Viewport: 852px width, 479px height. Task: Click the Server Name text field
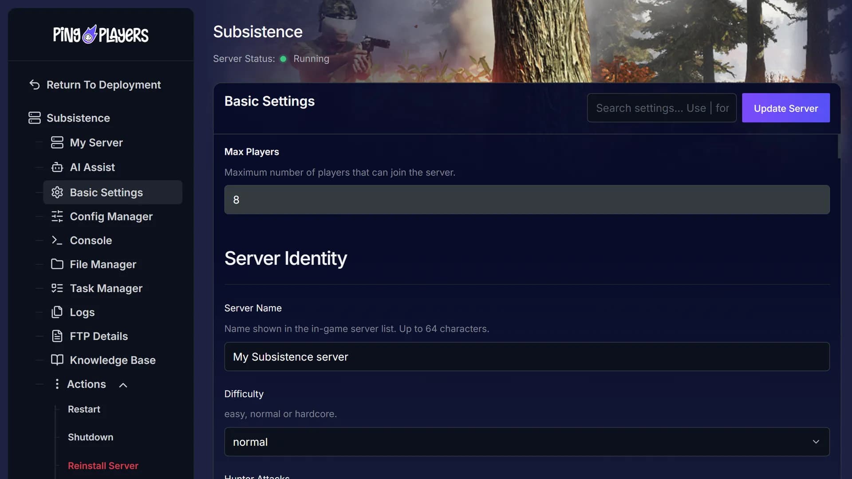[x=527, y=357]
